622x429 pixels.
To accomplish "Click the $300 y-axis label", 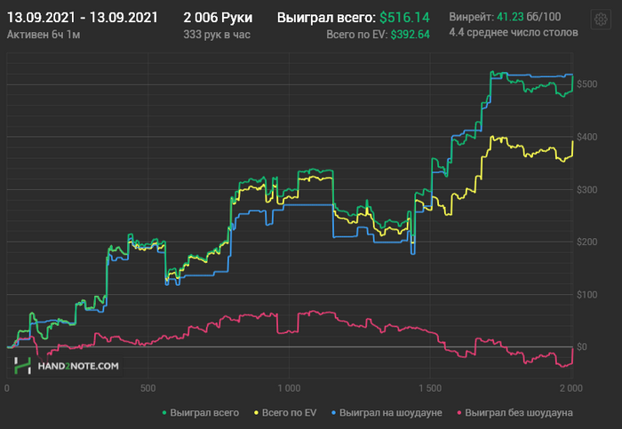I will [587, 189].
